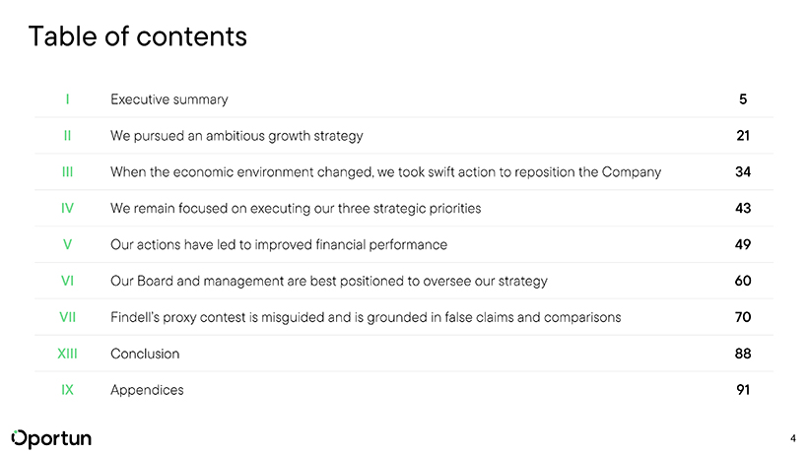The height and width of the screenshot is (454, 808).
Task: Open 'Our actions have led to improved financial performance'
Action: tap(279, 244)
